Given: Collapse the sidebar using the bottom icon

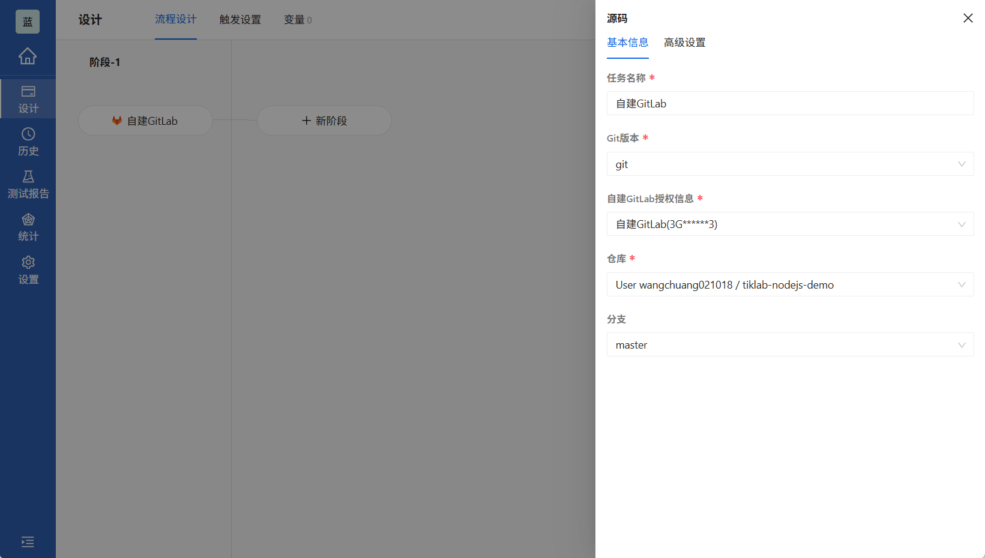Looking at the screenshot, I should click(x=28, y=542).
